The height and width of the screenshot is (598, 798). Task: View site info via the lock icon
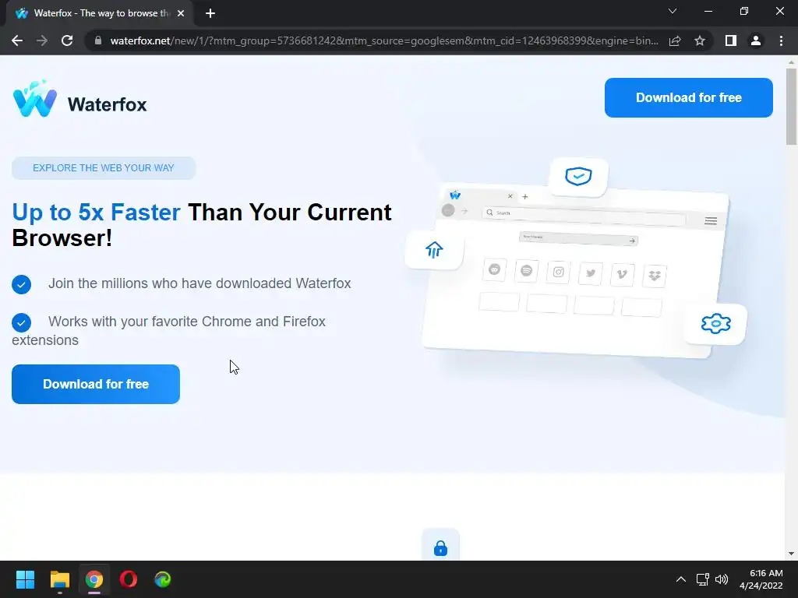(97, 40)
